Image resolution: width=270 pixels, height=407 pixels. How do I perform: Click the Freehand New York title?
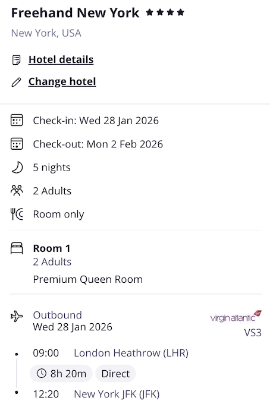tap(76, 13)
